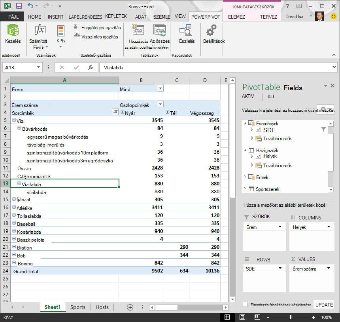Viewport: 340px width, 322px height.
Task: Expand the Nyár column group
Action: tap(122, 112)
